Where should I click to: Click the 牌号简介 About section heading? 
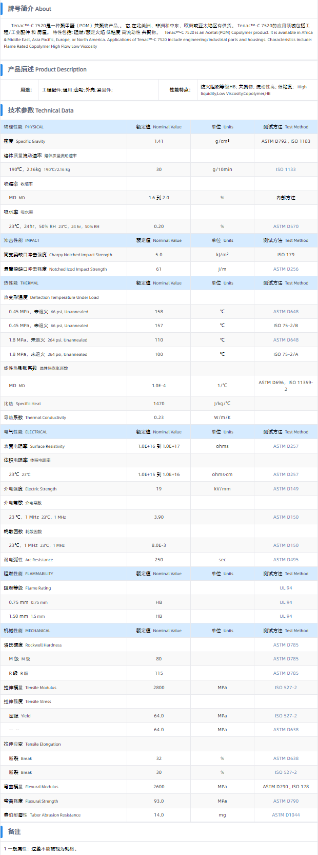[29, 9]
